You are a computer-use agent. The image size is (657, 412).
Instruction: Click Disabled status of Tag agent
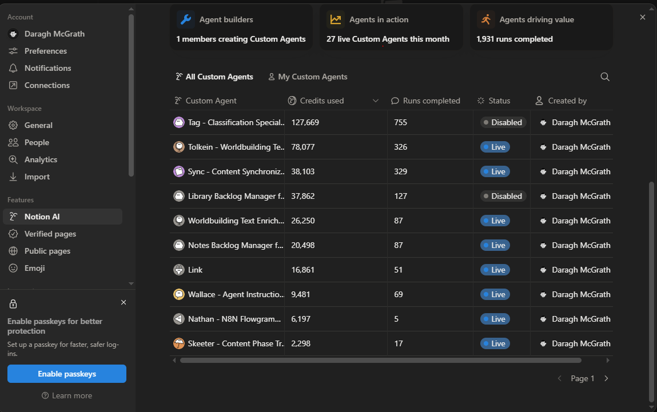click(503, 123)
